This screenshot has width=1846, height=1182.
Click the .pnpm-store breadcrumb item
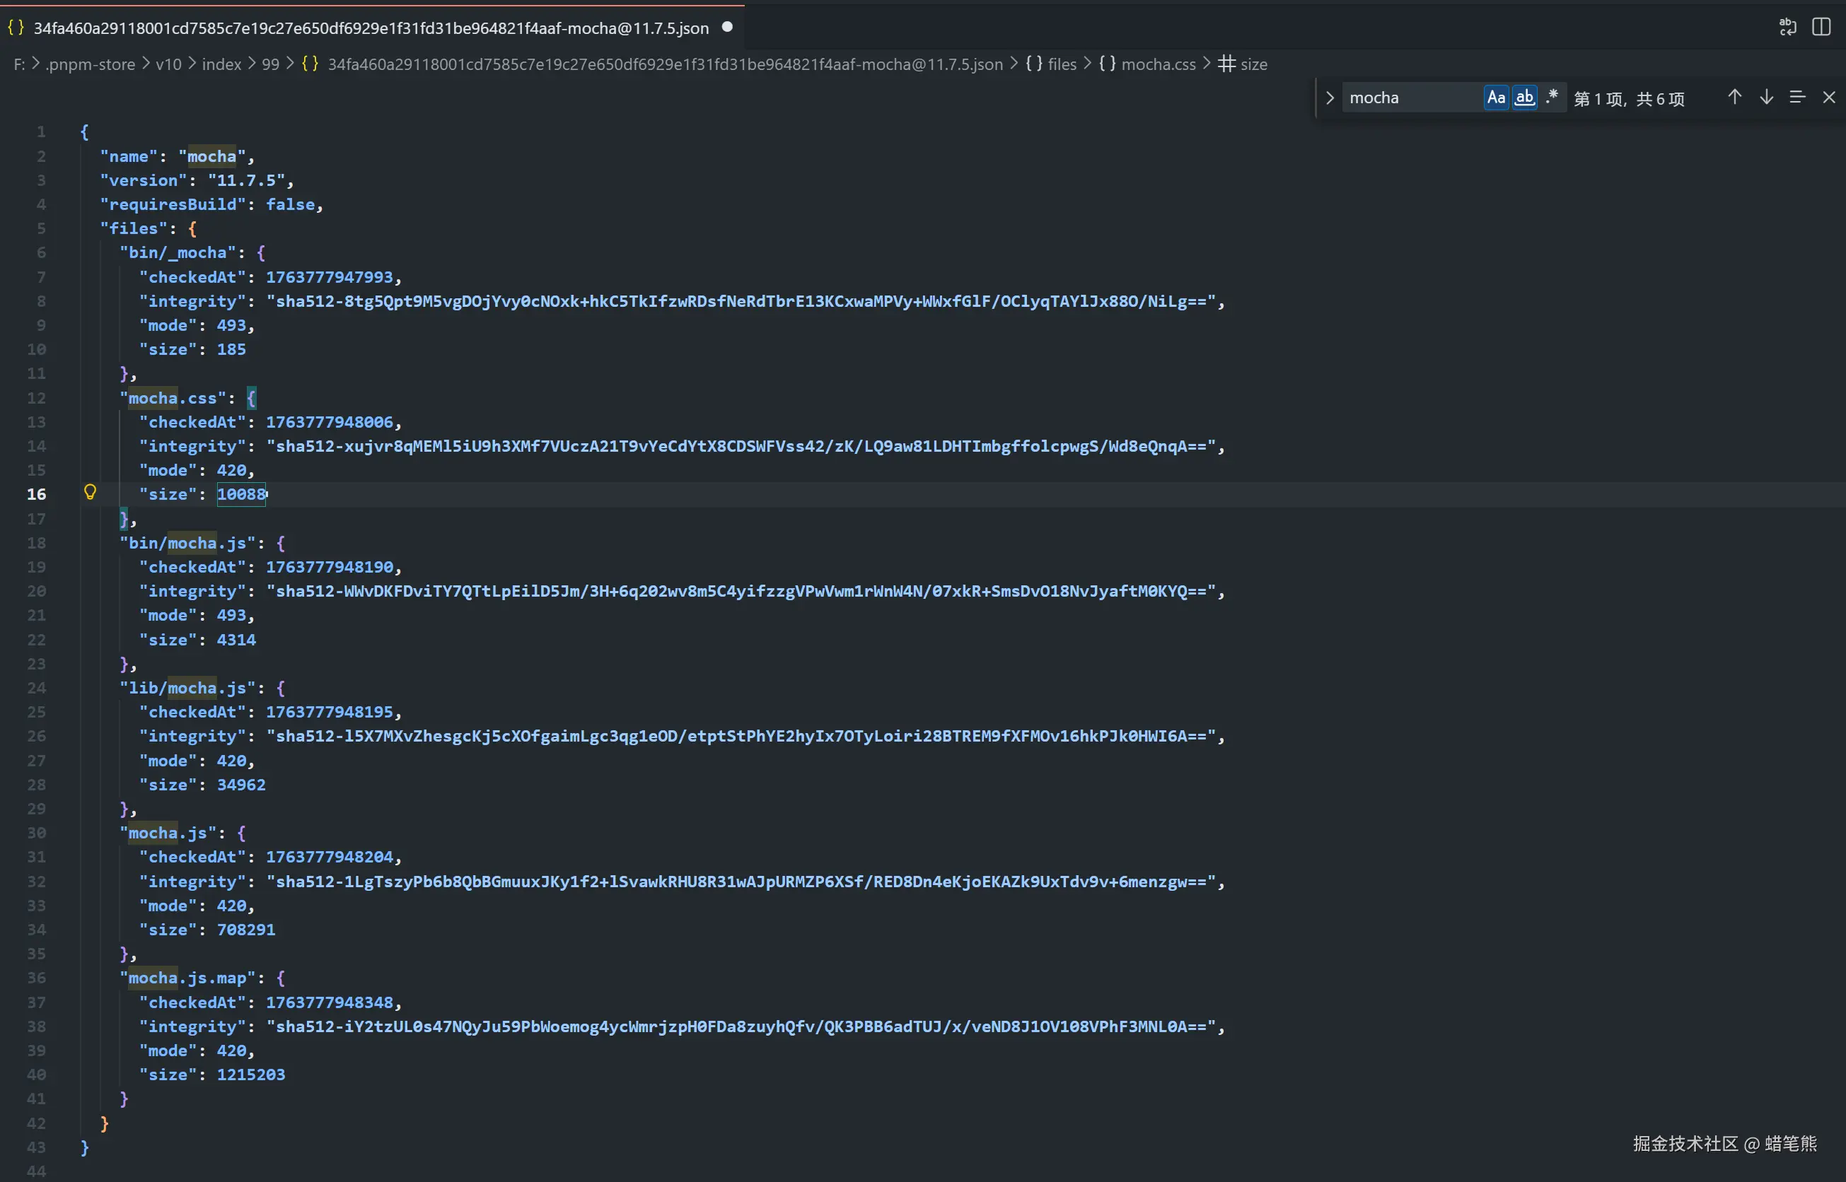pyautogui.click(x=90, y=64)
